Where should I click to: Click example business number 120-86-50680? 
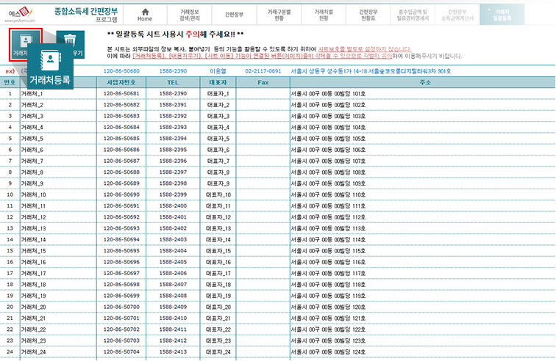tap(121, 71)
